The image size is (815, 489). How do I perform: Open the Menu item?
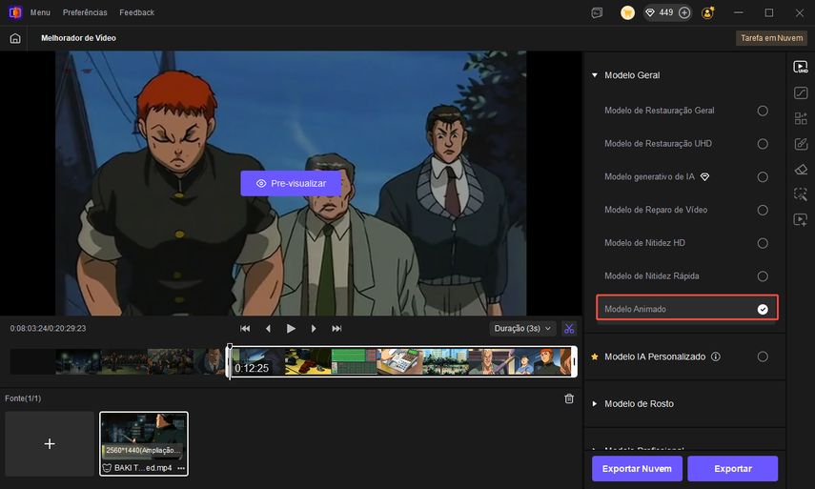(40, 12)
